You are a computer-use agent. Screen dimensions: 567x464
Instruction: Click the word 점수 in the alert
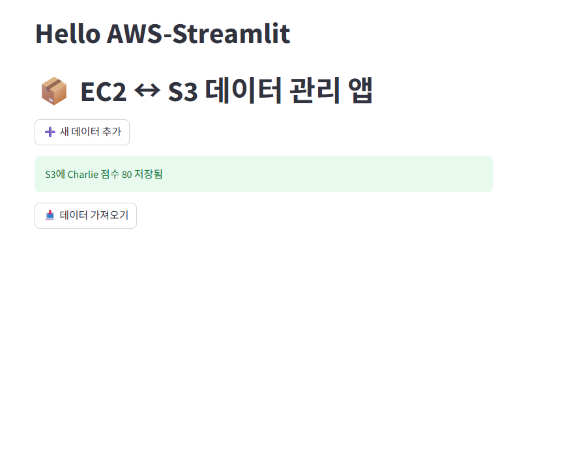tap(110, 174)
